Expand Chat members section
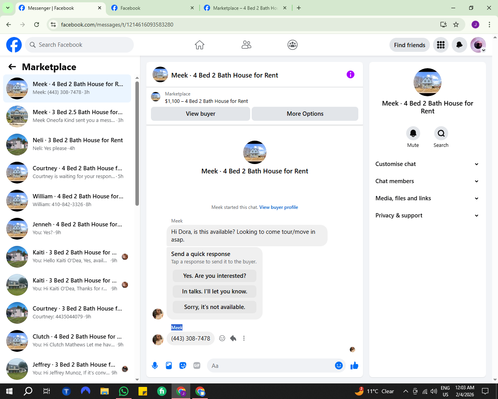The width and height of the screenshot is (498, 399). (427, 181)
